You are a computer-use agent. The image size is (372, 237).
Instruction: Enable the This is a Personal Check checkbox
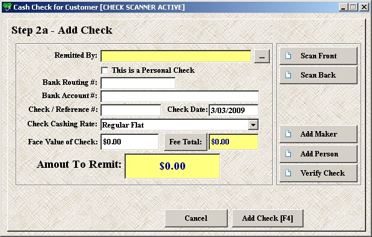click(x=105, y=70)
